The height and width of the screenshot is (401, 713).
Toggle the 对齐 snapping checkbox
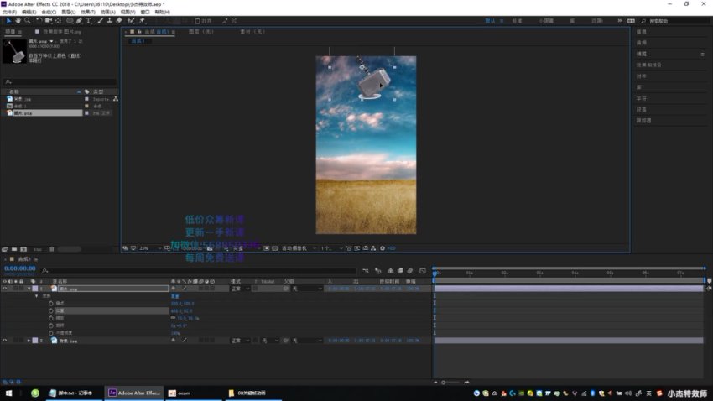[198, 21]
